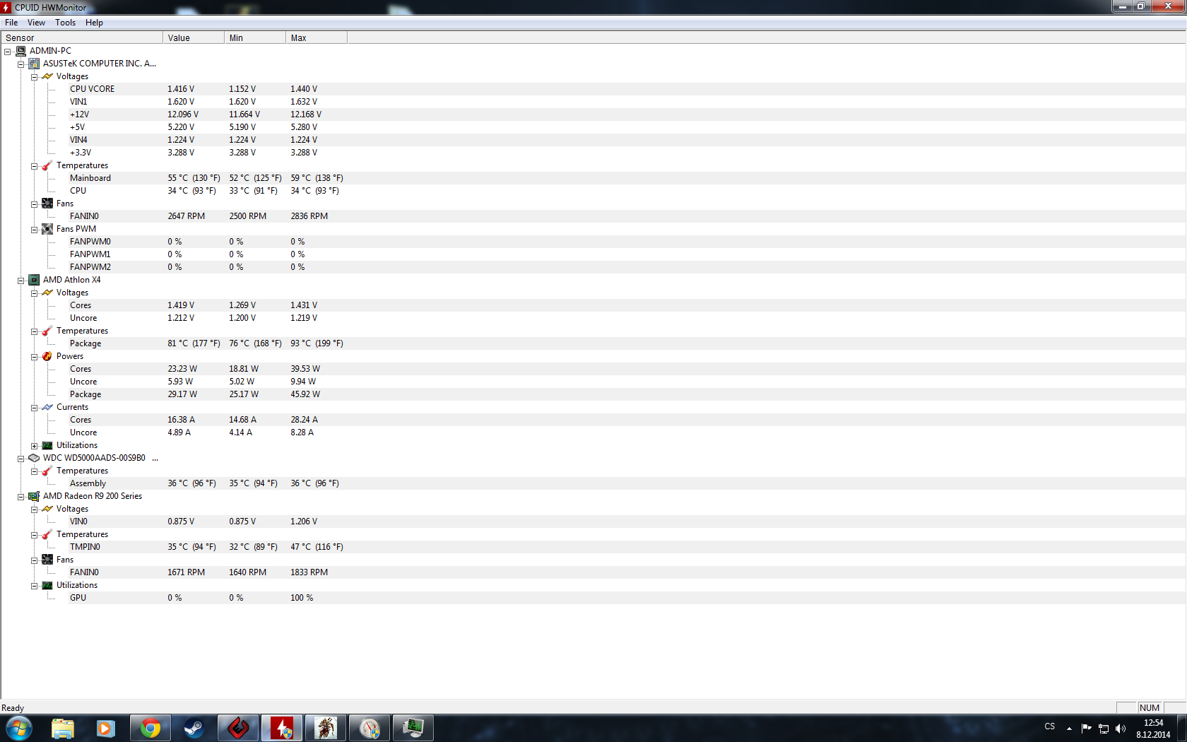Collapse the AMD Radeon R9 200 Series node
The image size is (1187, 742).
click(21, 497)
